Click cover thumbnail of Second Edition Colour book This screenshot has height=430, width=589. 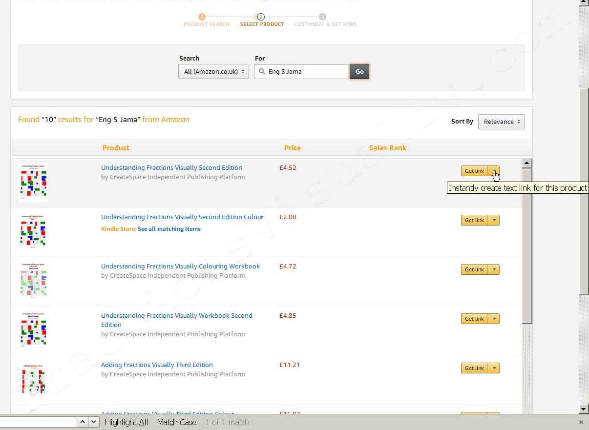click(x=33, y=232)
